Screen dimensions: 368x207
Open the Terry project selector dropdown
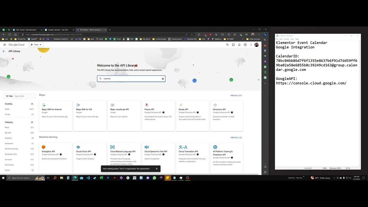point(36,45)
